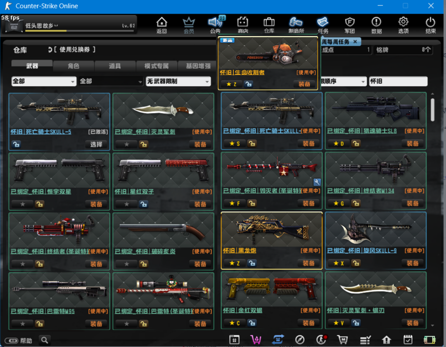This screenshot has width=446, height=347.
Task: Click the inventory scrollbar thumb
Action: [432, 109]
